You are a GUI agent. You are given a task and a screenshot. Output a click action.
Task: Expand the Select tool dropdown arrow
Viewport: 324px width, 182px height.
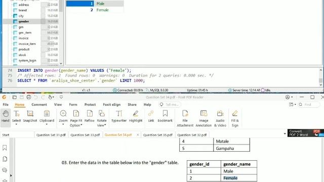pyautogui.click(x=16, y=125)
